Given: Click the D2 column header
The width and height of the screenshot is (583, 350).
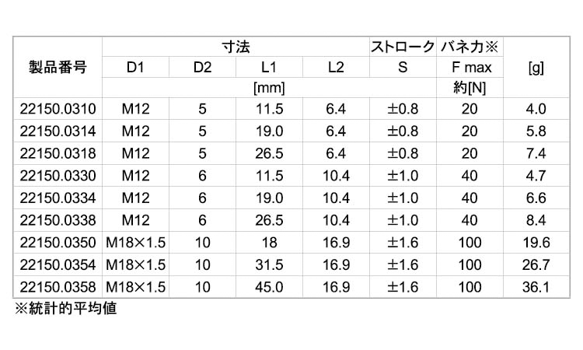Looking at the screenshot, I should 202,68.
